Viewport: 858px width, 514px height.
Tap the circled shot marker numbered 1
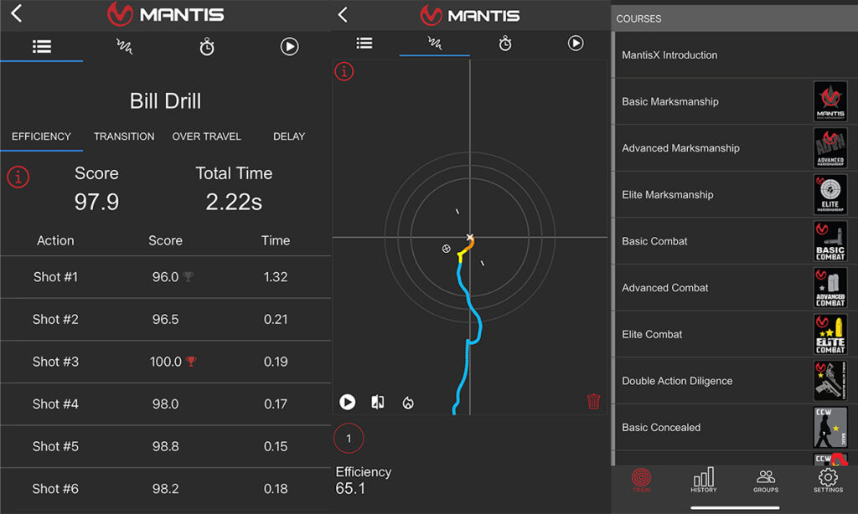pyautogui.click(x=349, y=438)
